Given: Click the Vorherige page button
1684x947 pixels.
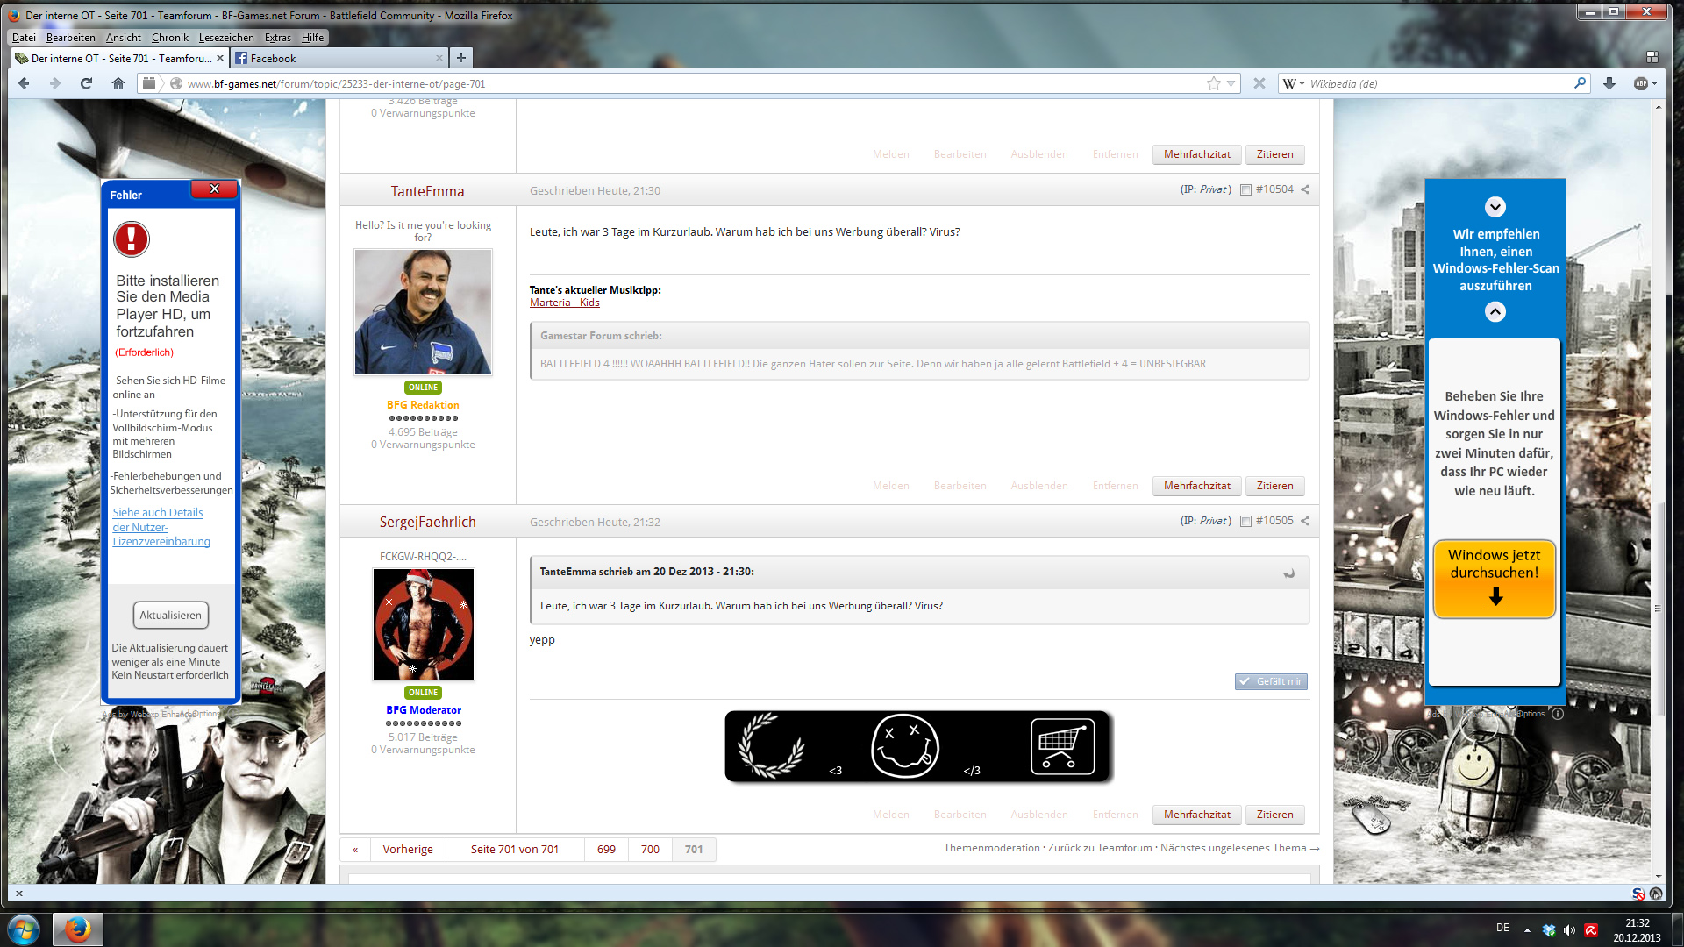Looking at the screenshot, I should tap(408, 849).
